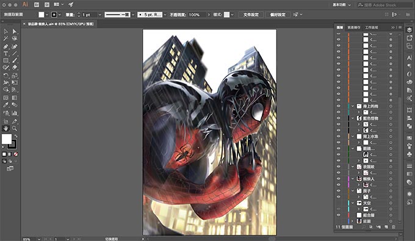
Task: Open the Layers panel options menu
Action: [400, 27]
